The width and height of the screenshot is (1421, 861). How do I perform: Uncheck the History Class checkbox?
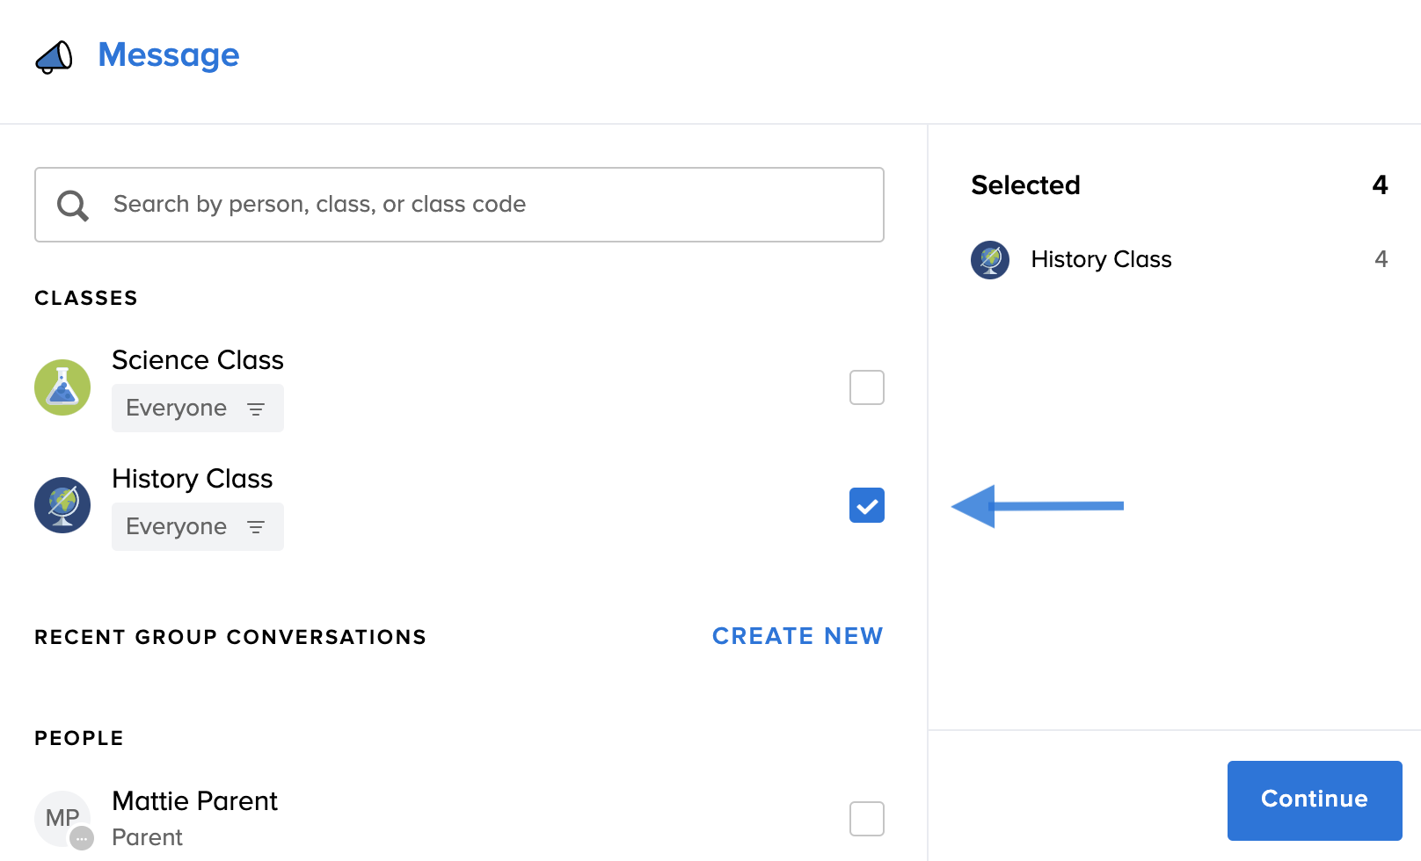click(866, 505)
